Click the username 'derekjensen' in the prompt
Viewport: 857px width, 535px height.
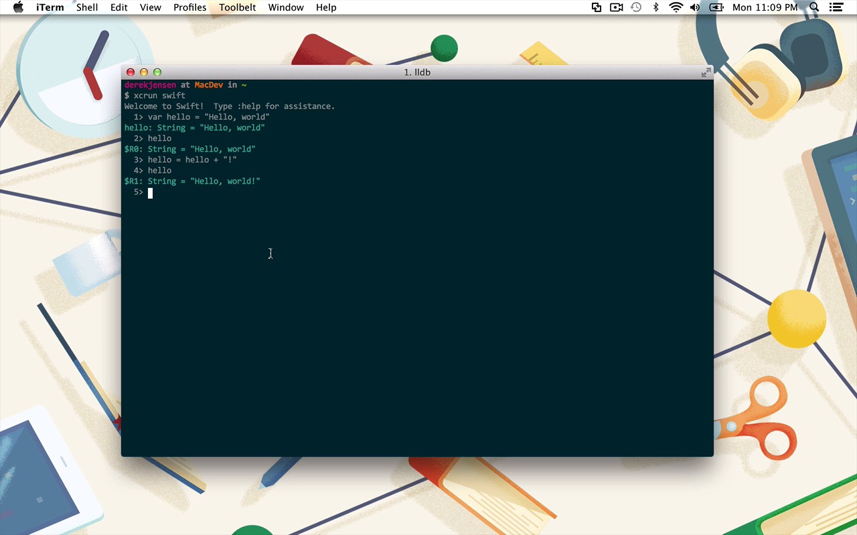(150, 85)
